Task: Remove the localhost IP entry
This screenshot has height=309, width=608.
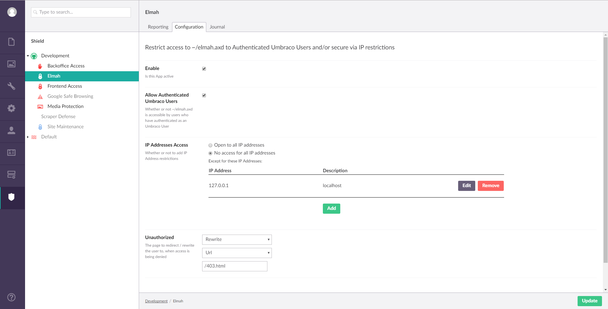Action: point(490,186)
